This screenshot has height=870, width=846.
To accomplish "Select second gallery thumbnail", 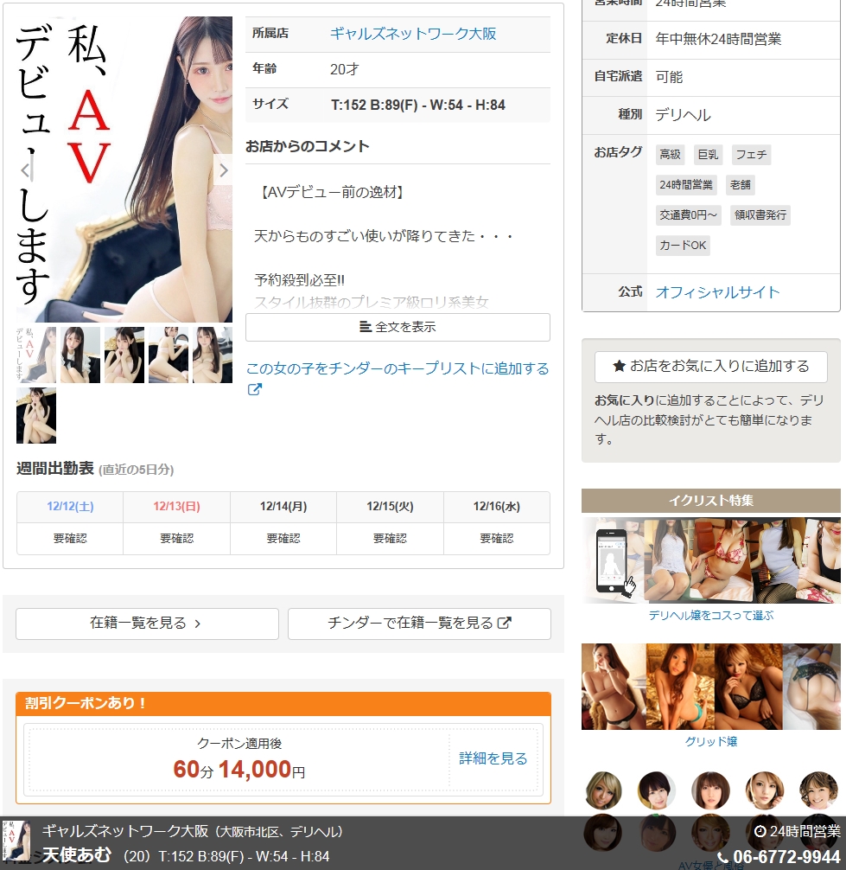I will pos(80,355).
